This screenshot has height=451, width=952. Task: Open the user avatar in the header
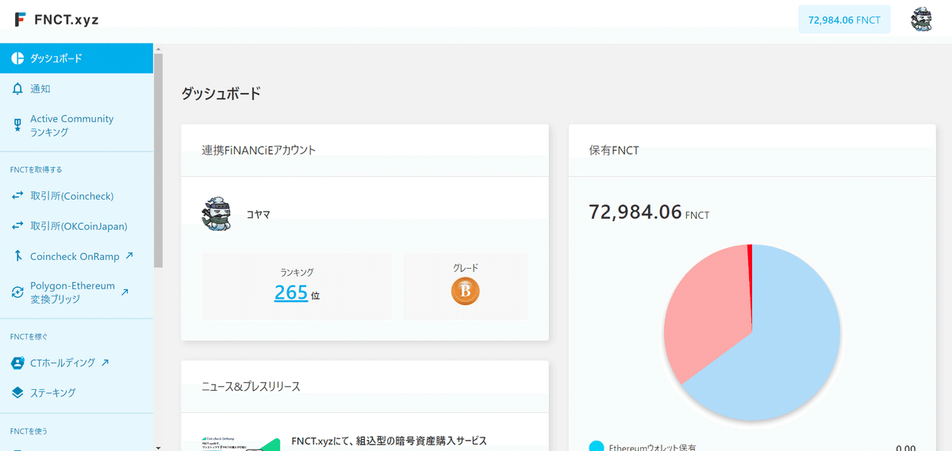[921, 19]
